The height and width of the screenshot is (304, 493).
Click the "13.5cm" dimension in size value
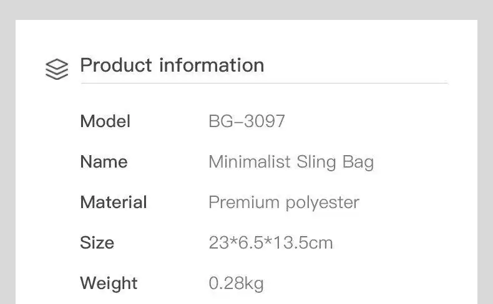click(x=304, y=243)
